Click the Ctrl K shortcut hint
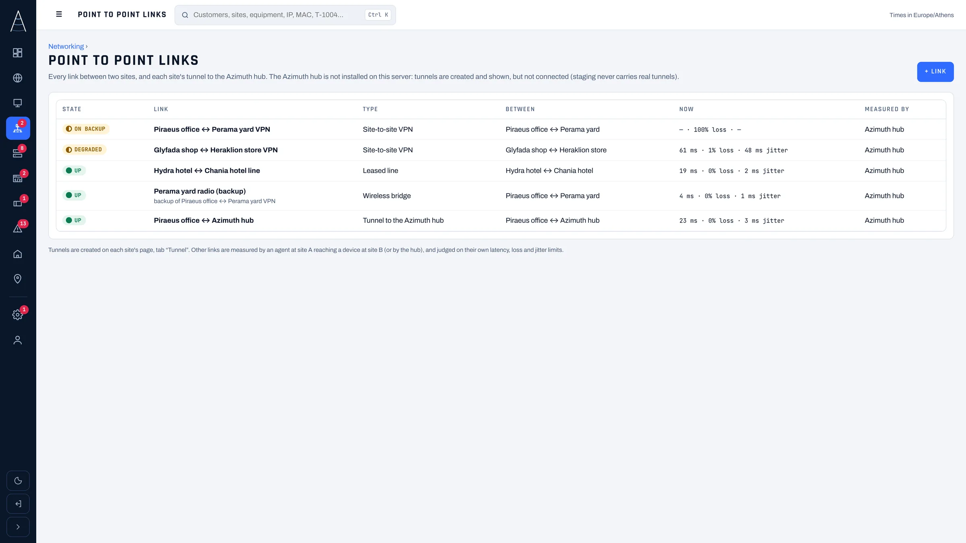The image size is (966, 543). pyautogui.click(x=378, y=15)
